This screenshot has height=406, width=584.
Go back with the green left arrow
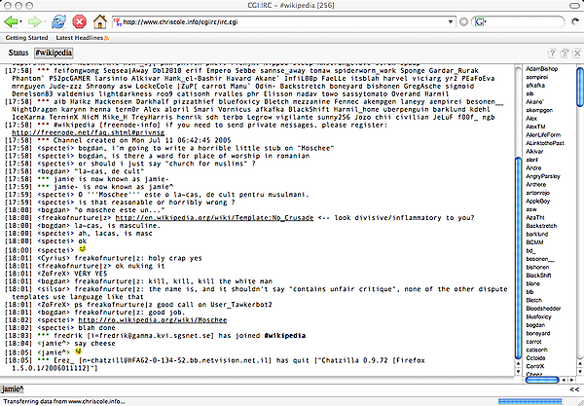(11, 21)
